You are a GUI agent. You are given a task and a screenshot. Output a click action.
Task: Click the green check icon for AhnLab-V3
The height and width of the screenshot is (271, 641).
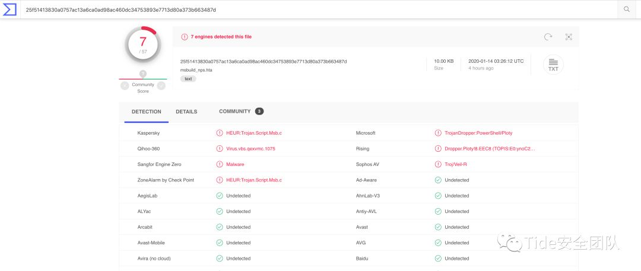pos(438,196)
